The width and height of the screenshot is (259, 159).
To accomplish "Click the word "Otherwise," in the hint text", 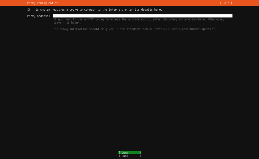I will click(216, 19).
